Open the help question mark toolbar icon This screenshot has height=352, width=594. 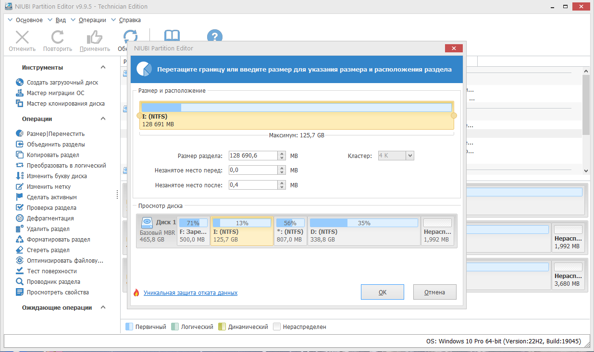pos(215,37)
